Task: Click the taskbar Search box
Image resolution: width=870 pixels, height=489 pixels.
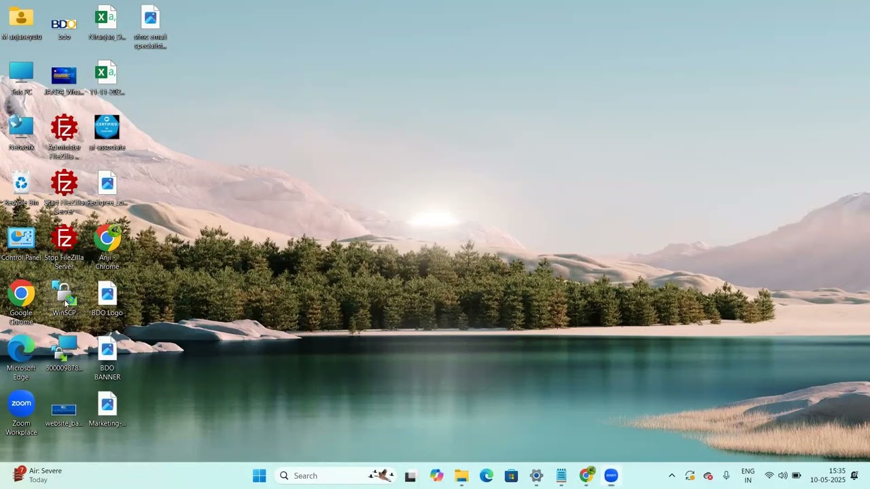Action: (336, 475)
